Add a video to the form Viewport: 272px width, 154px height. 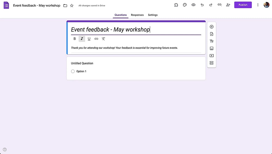click(x=211, y=56)
